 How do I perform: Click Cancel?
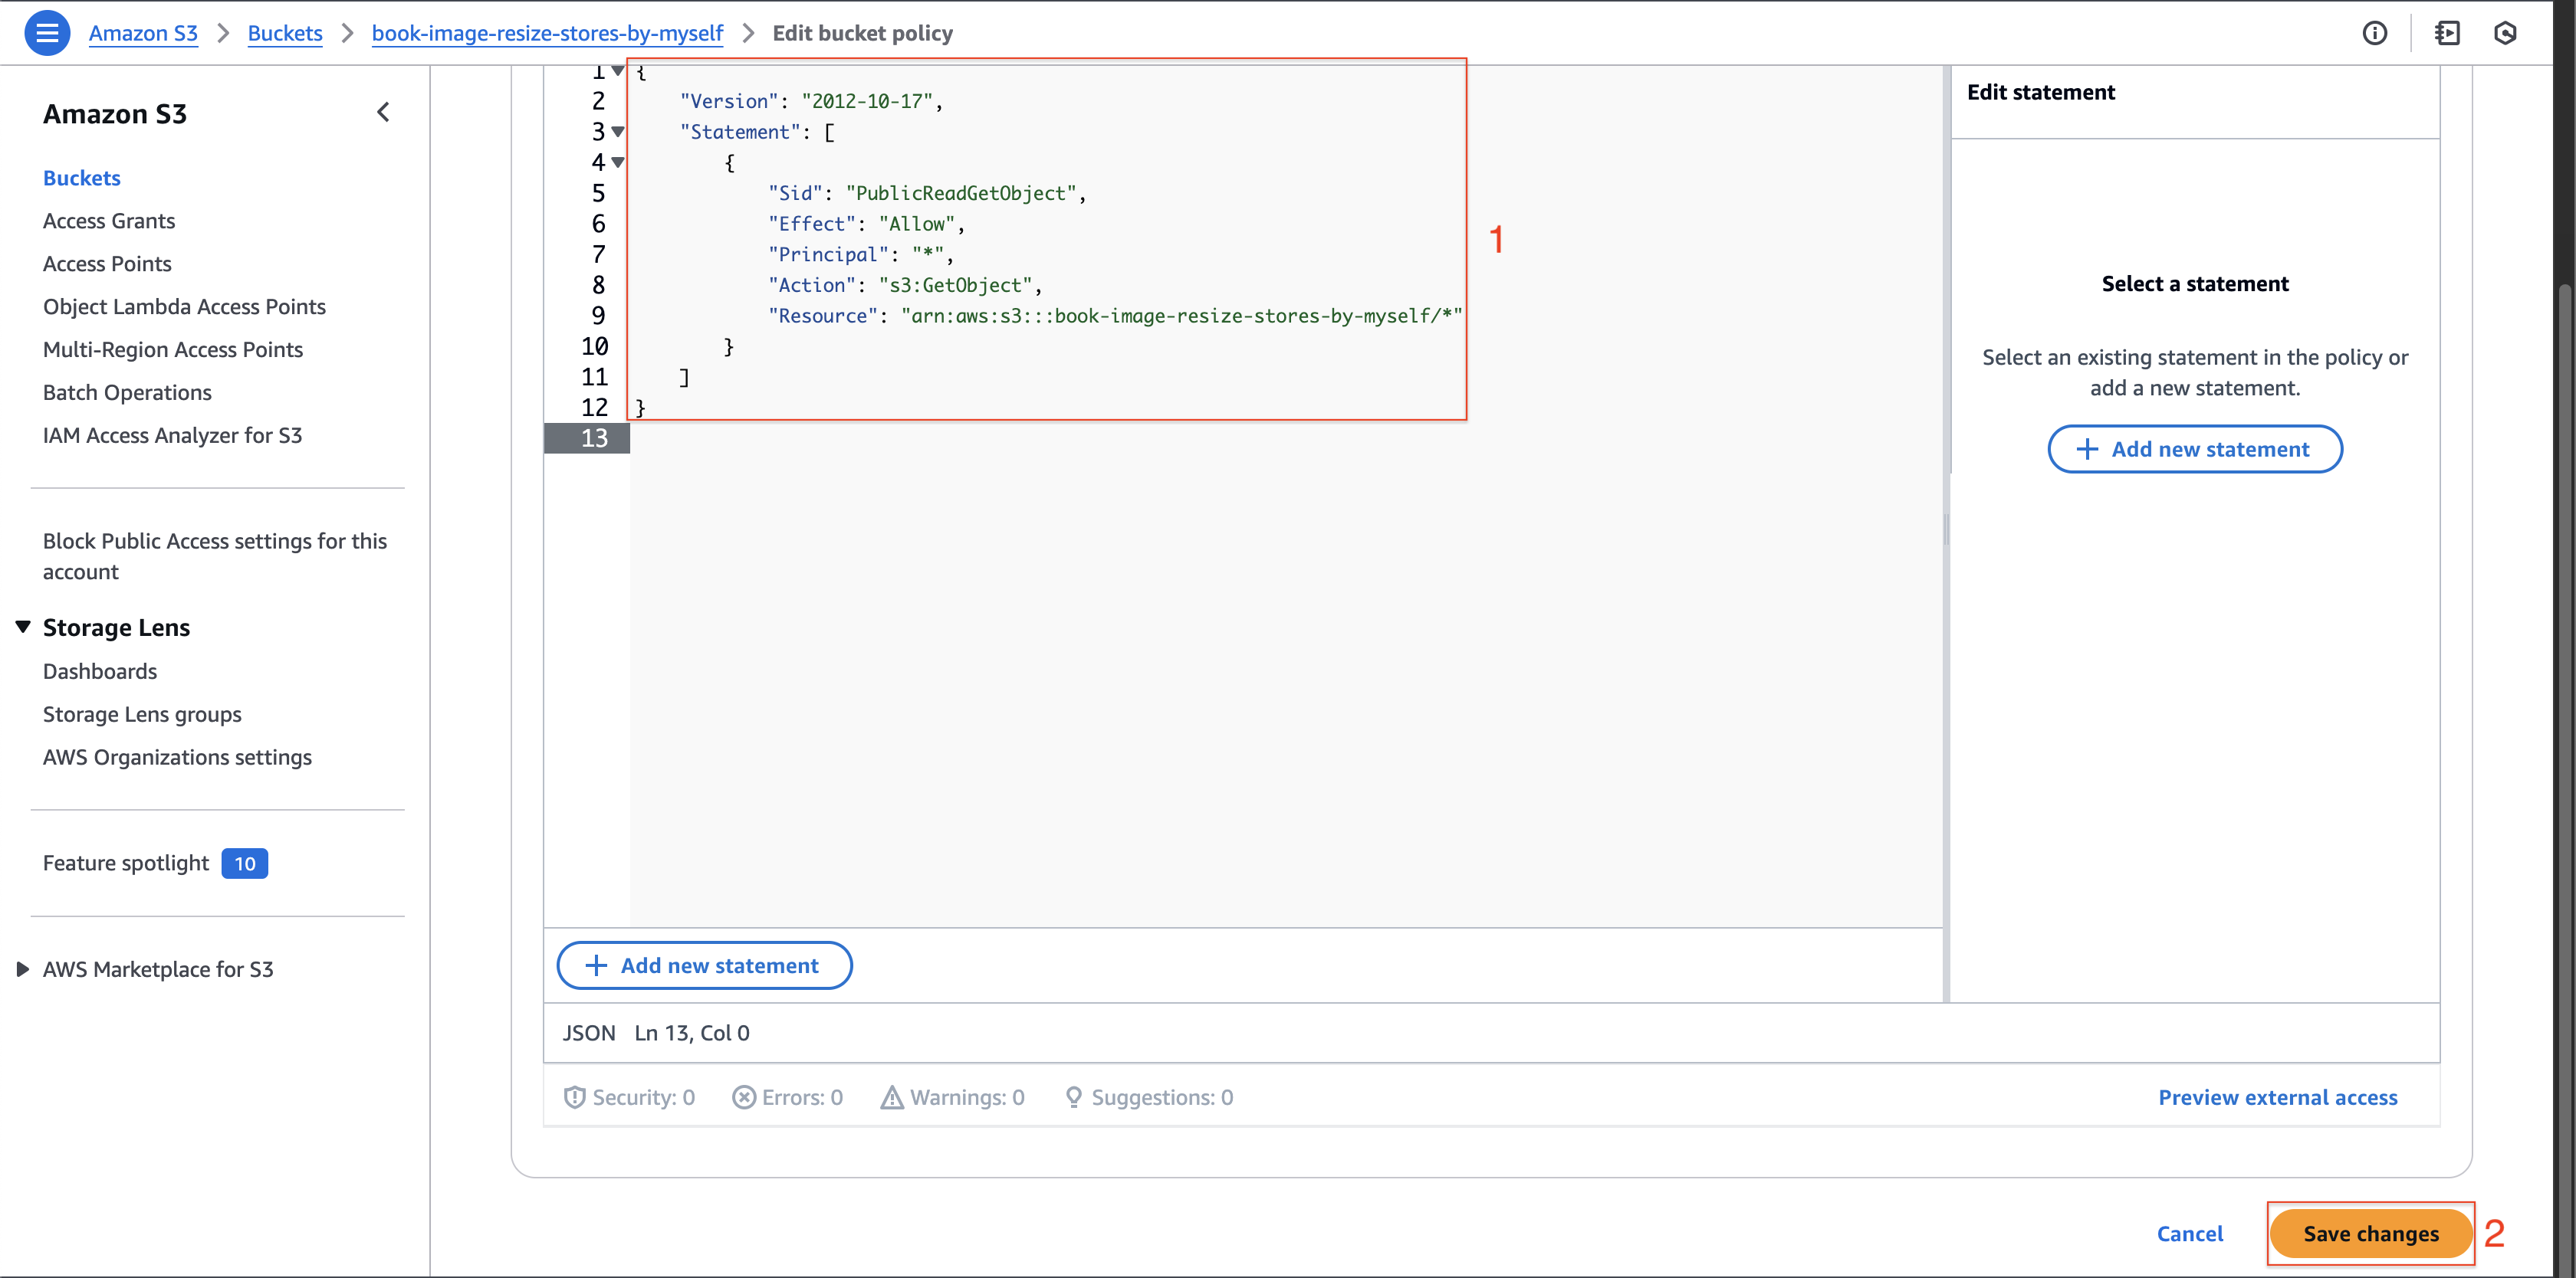2189,1234
